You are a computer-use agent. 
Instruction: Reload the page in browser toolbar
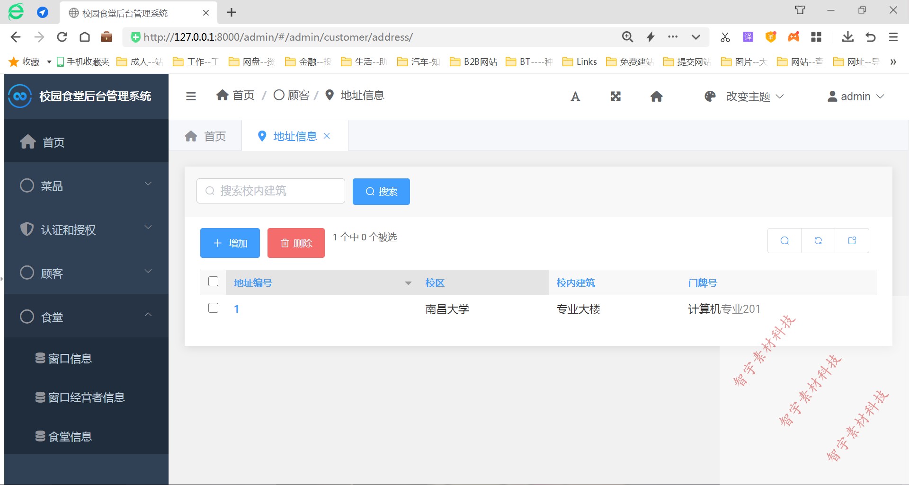click(x=62, y=37)
